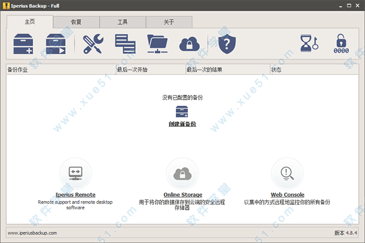Click the create new backup toolbar icon

point(23,44)
